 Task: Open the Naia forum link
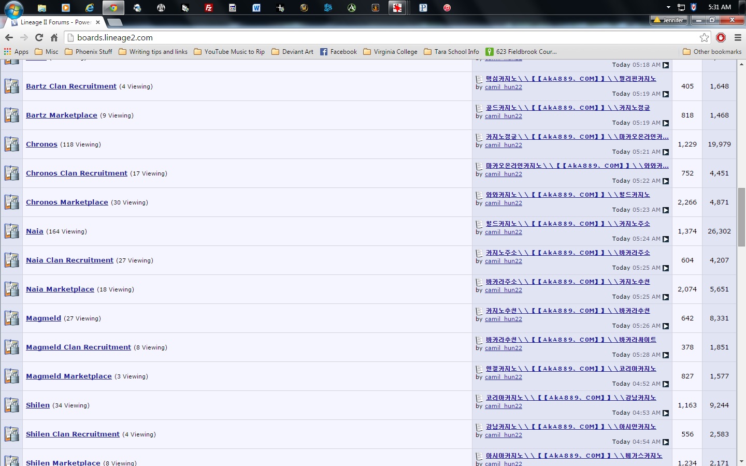tap(35, 231)
